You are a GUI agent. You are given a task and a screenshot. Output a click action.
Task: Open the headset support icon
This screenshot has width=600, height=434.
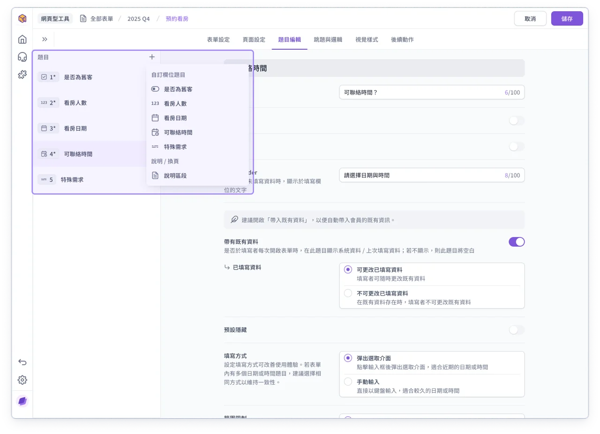pos(22,57)
